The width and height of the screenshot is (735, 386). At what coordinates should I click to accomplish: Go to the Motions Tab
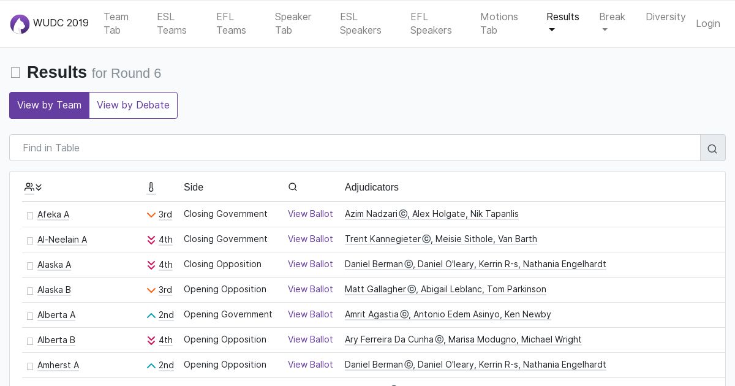point(499,23)
